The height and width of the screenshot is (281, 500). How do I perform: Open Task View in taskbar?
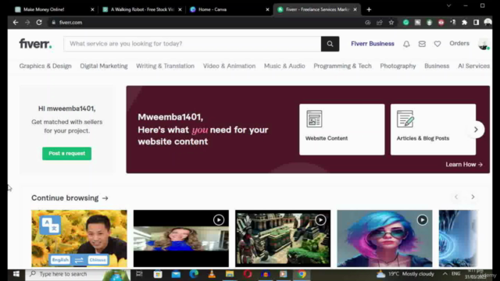pyautogui.click(x=139, y=274)
